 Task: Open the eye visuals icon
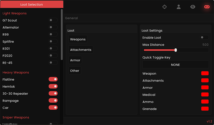pos(193,7)
